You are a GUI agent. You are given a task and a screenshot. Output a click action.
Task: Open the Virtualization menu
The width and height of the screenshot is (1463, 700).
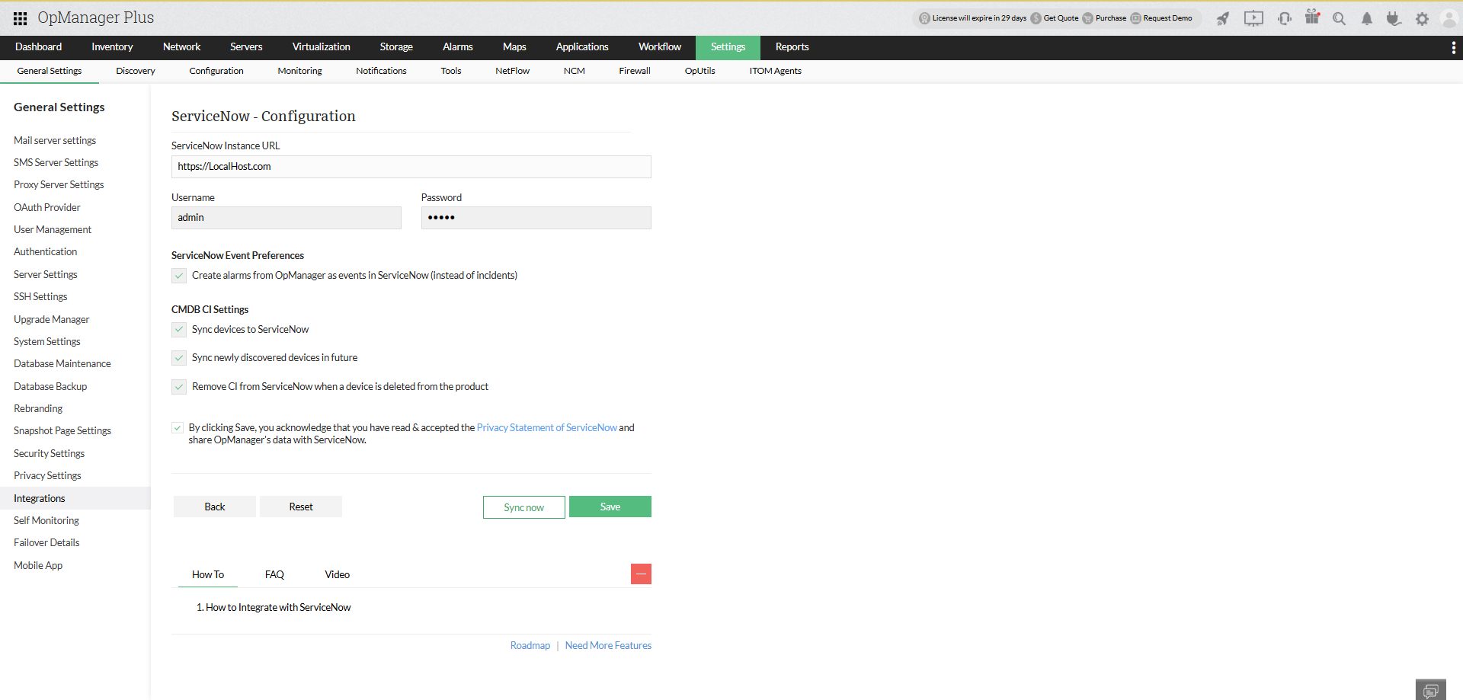point(322,47)
